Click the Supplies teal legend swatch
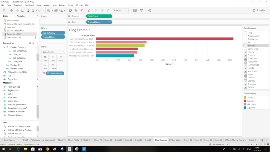The height and width of the screenshot is (152, 270). 245,108
